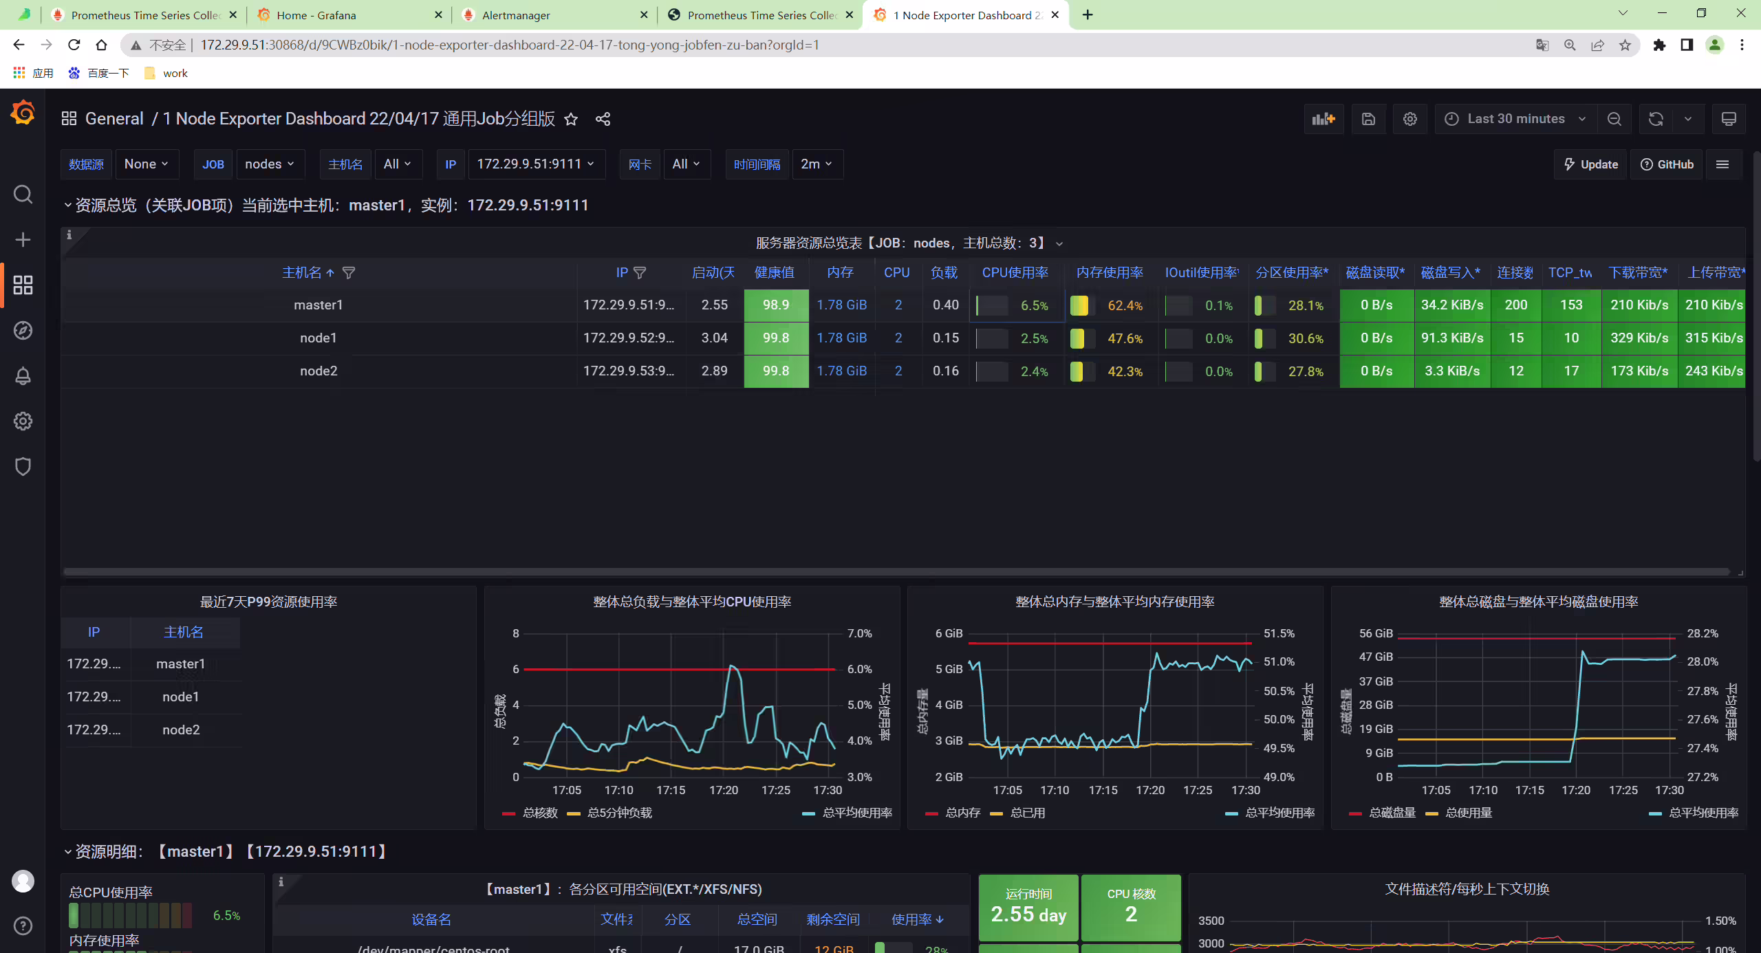The width and height of the screenshot is (1761, 953).
Task: Open the GitHub link
Action: (x=1667, y=164)
